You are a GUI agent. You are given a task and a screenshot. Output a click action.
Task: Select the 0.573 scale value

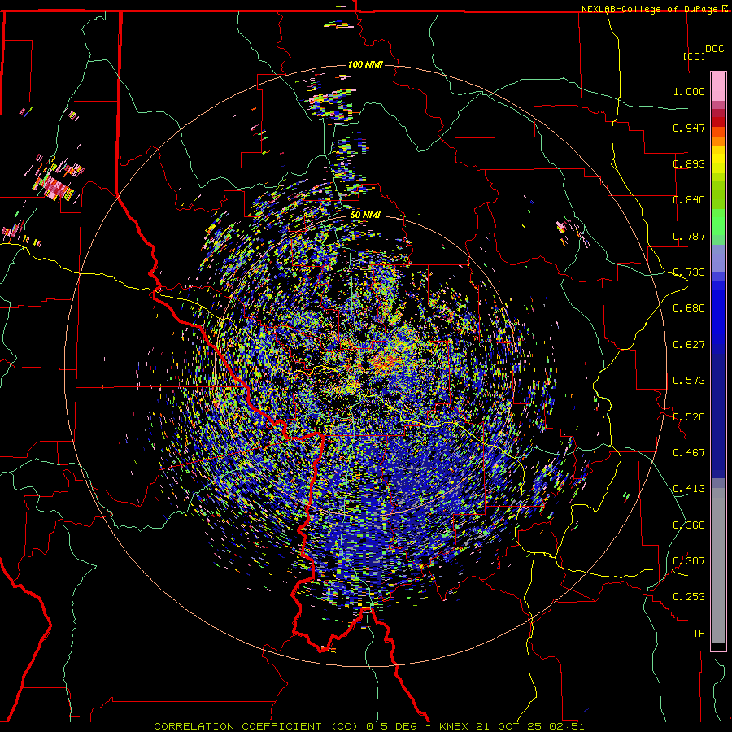click(x=689, y=381)
